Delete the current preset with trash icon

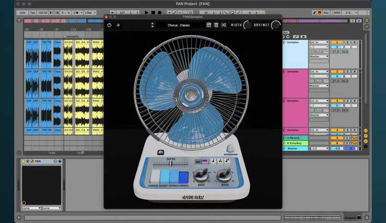tap(216, 25)
